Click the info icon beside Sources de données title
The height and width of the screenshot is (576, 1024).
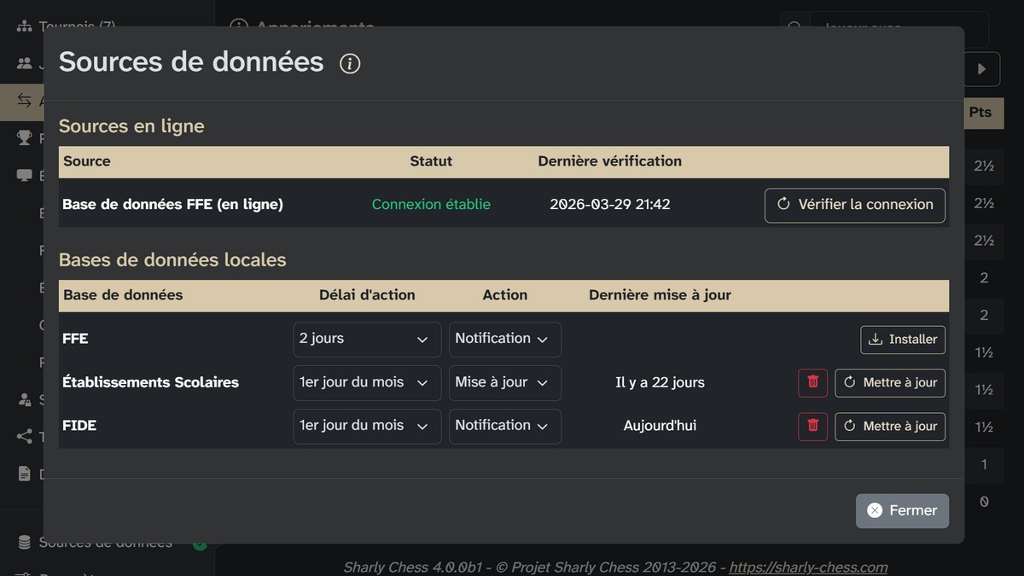coord(350,63)
